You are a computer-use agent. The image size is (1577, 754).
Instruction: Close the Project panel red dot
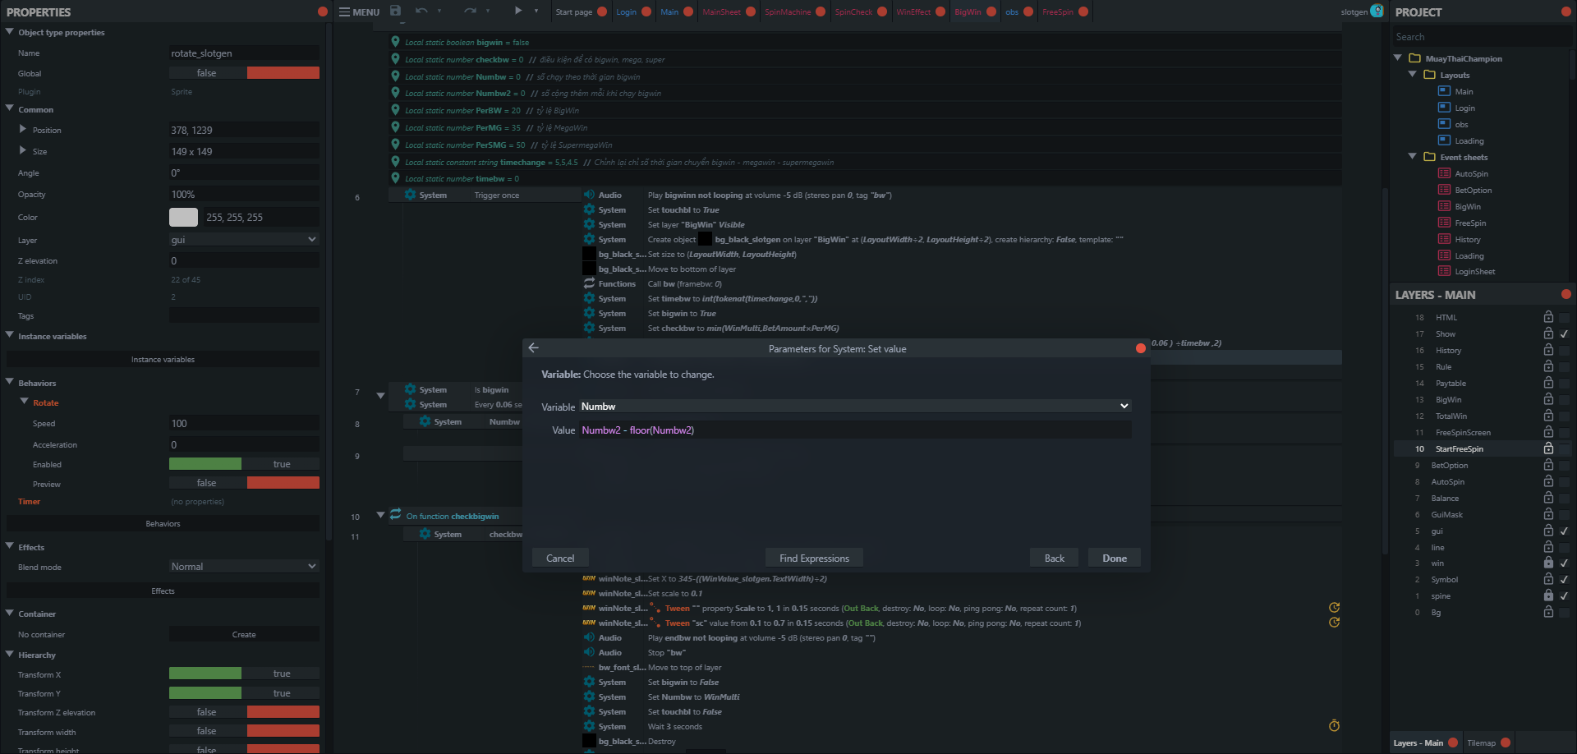coord(1566,11)
